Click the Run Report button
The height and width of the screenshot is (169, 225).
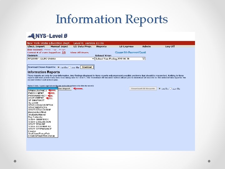pyautogui.click(x=65, y=89)
